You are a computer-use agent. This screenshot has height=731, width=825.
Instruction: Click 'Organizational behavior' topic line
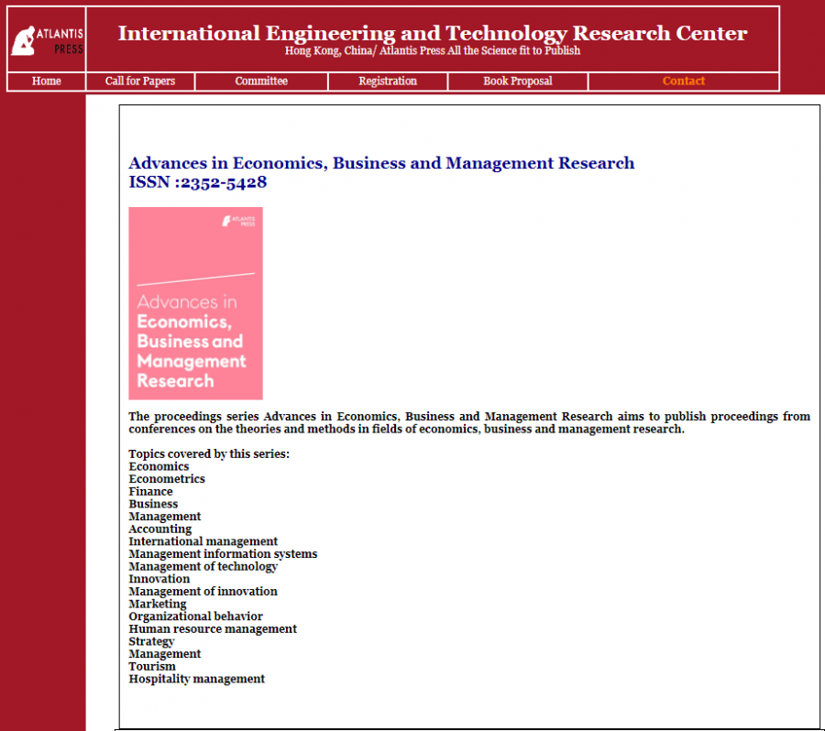coord(196,616)
